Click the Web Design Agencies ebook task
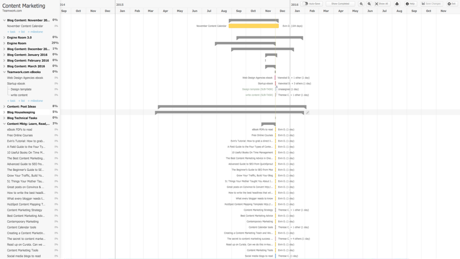This screenshot has width=460, height=259. pos(25,78)
